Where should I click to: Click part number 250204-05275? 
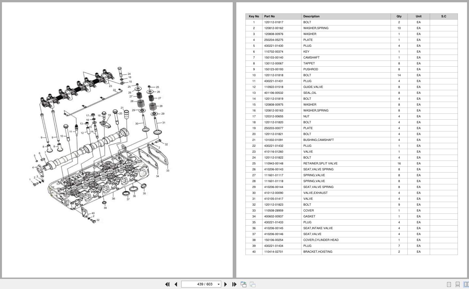point(274,40)
